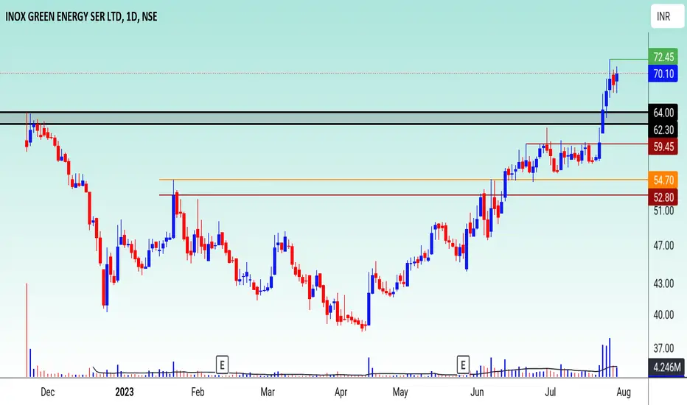
Task: Click the 52.80 red price label
Action: click(663, 197)
